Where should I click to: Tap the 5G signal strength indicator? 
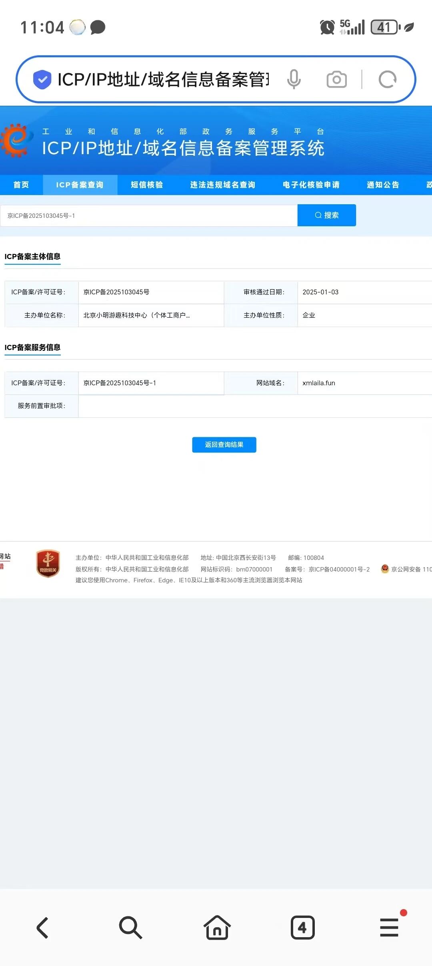pyautogui.click(x=352, y=27)
